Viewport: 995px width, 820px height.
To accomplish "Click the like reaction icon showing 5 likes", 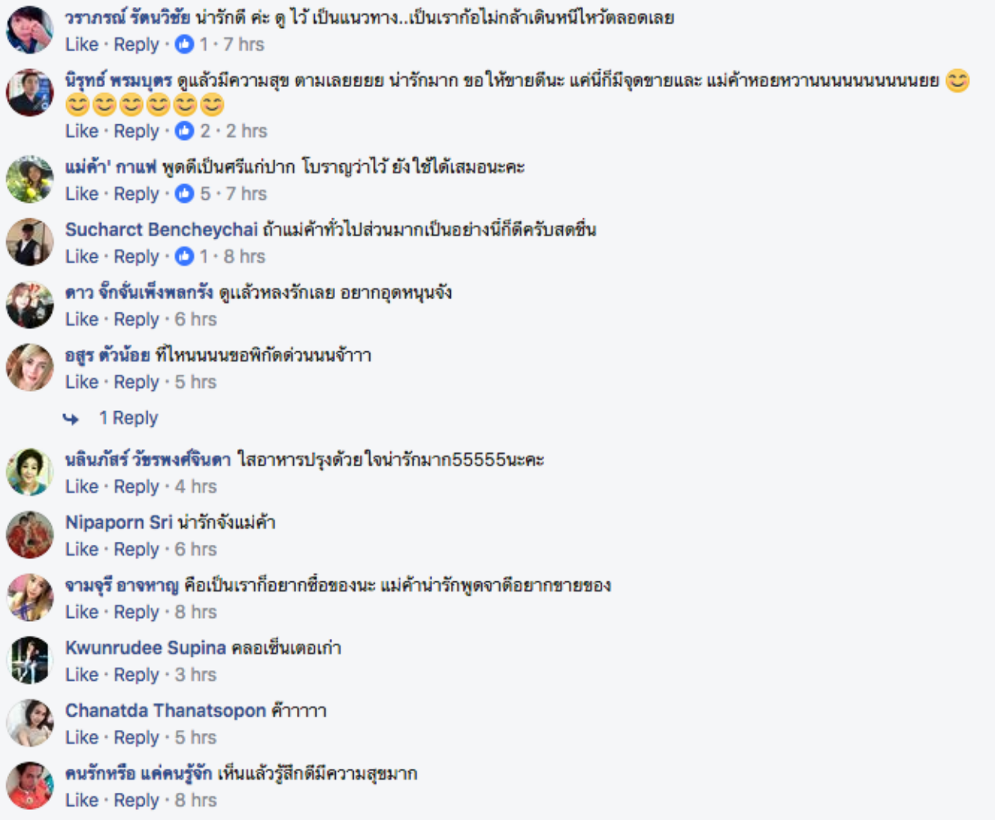I will point(184,194).
